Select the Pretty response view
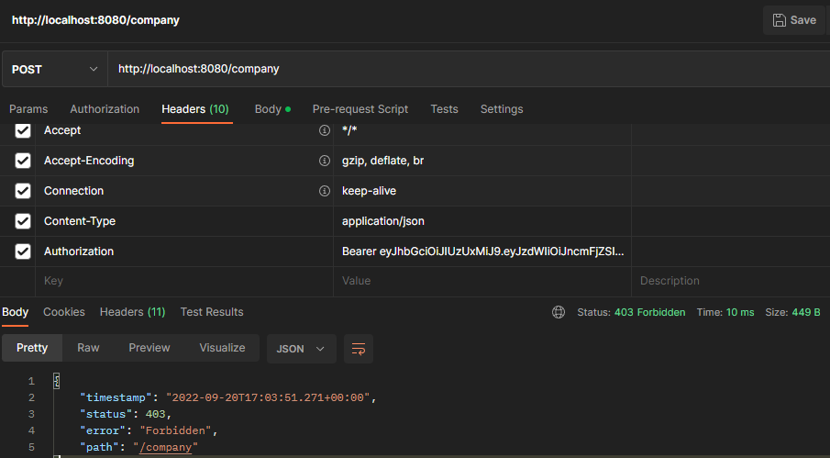 [x=32, y=348]
